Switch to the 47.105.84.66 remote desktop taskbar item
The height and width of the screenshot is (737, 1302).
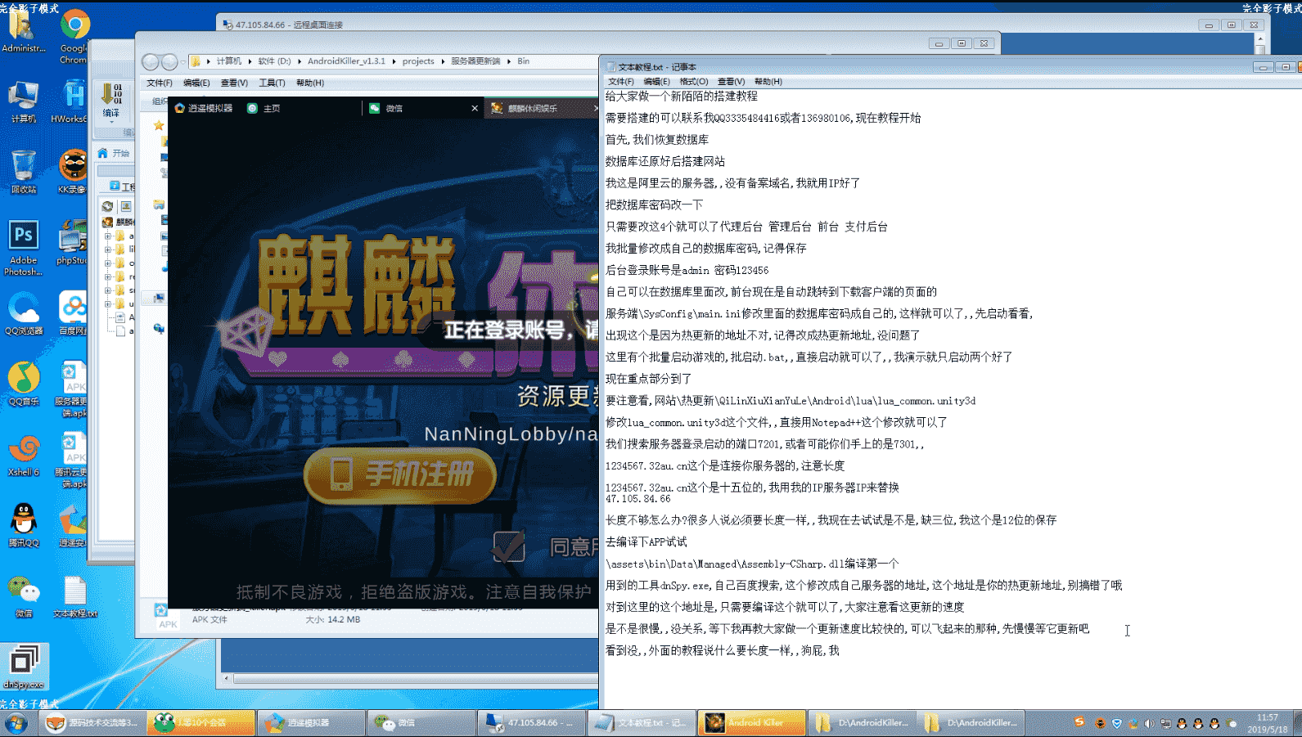[530, 723]
